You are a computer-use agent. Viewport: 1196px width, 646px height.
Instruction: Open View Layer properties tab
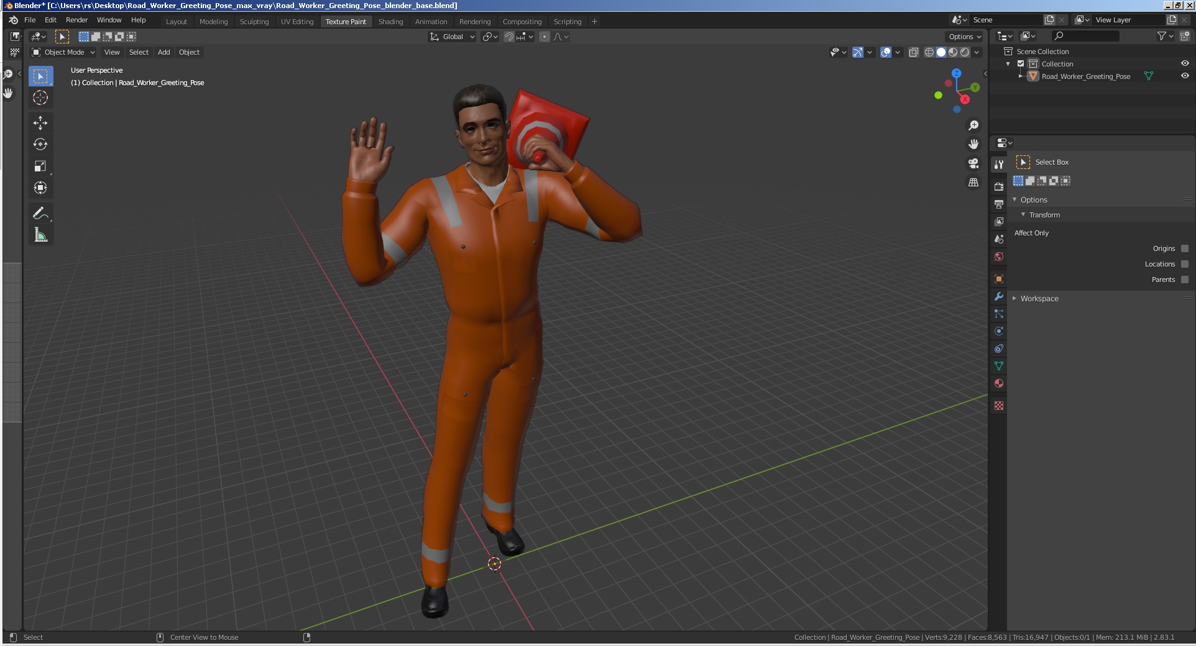[999, 221]
